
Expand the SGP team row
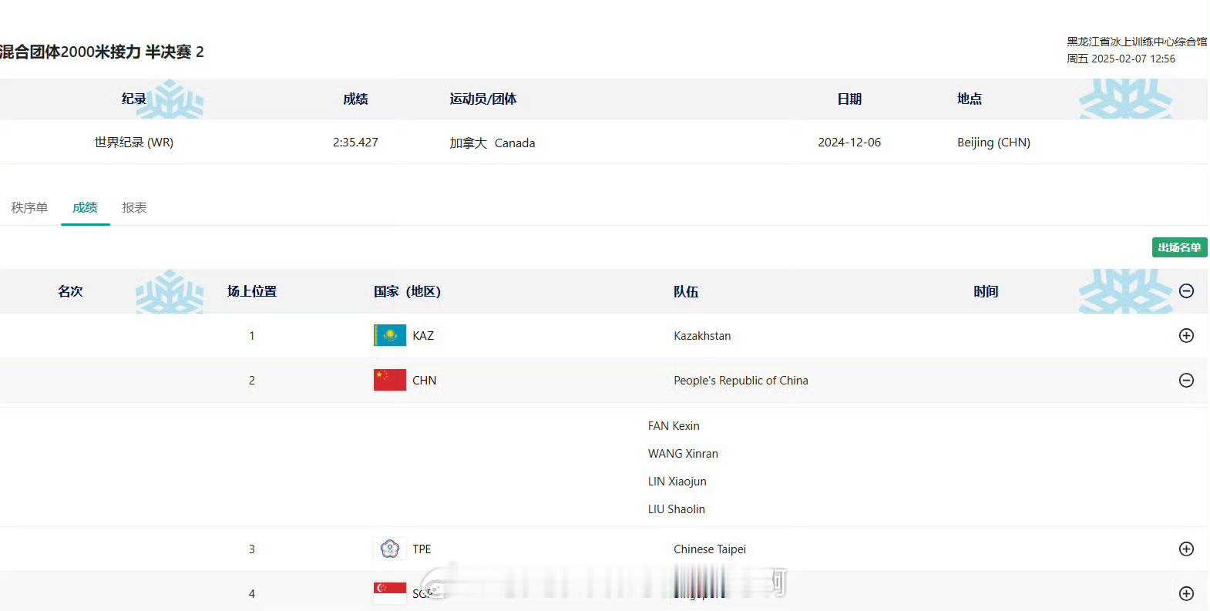pos(1186,594)
